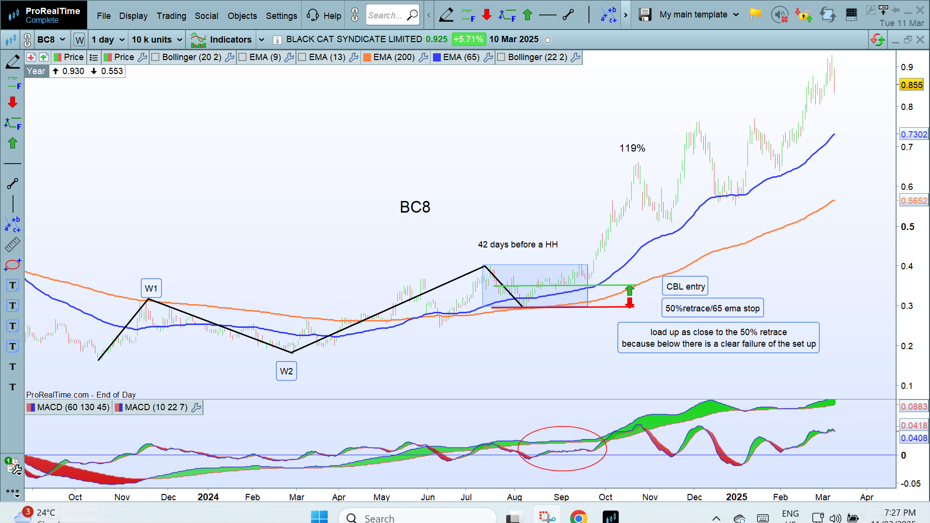Click the W weekly view button
930x523 pixels.
click(x=79, y=40)
